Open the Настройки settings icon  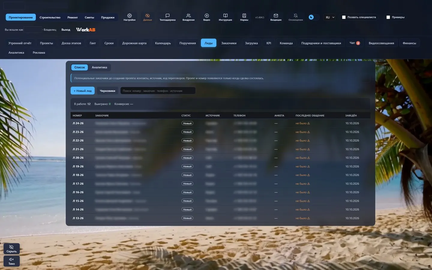point(129,17)
